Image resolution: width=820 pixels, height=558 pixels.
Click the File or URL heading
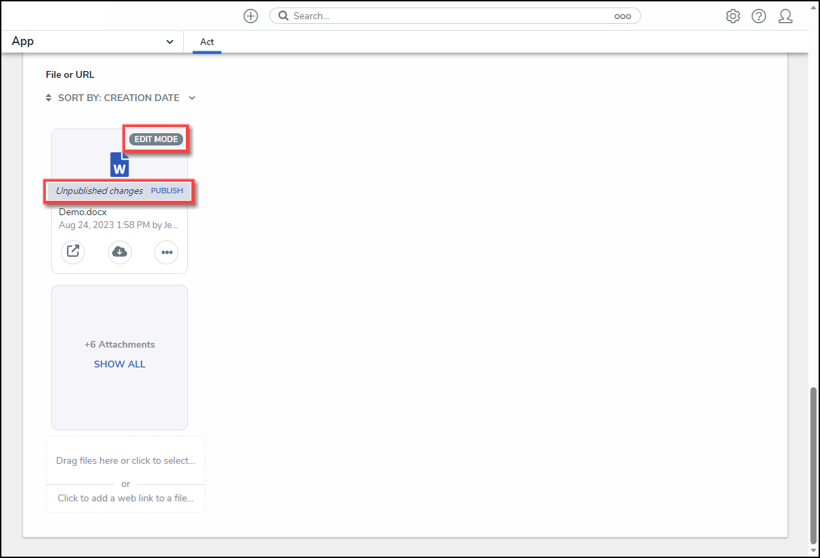pyautogui.click(x=70, y=74)
